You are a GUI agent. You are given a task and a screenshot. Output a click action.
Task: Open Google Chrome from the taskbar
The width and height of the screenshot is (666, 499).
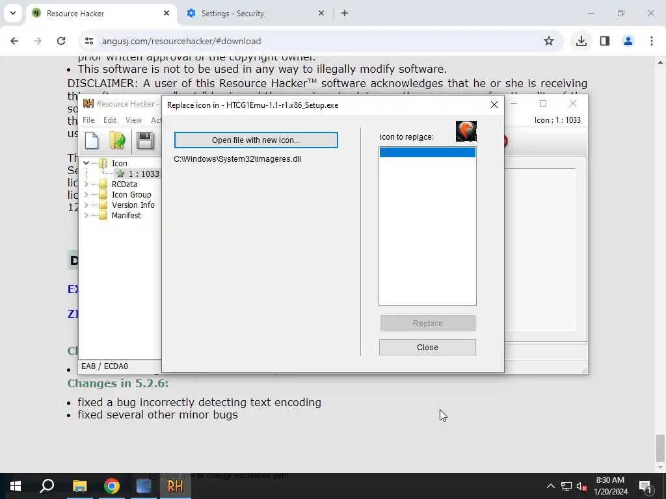click(112, 486)
